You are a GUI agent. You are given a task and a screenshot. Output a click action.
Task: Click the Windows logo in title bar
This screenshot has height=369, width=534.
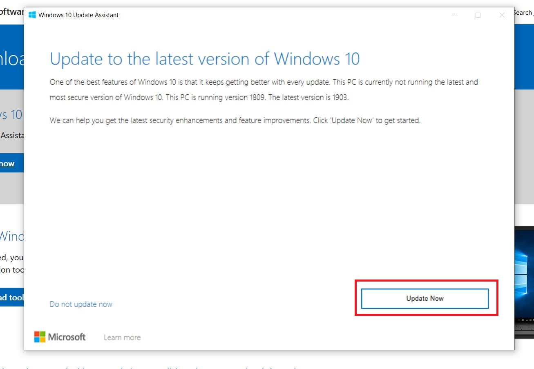tap(32, 15)
